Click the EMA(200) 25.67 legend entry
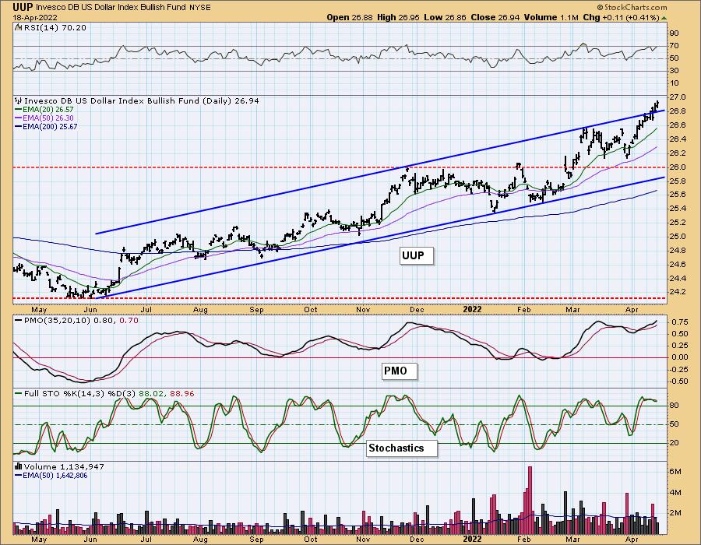The height and width of the screenshot is (545, 701). 46,126
